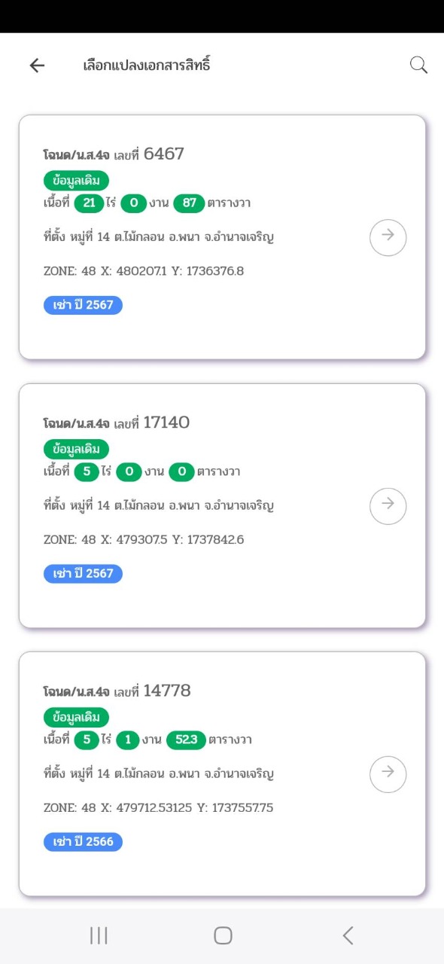Select ข้อมูลเดิม badge on deed 6467
The height and width of the screenshot is (964, 444).
pos(76,181)
